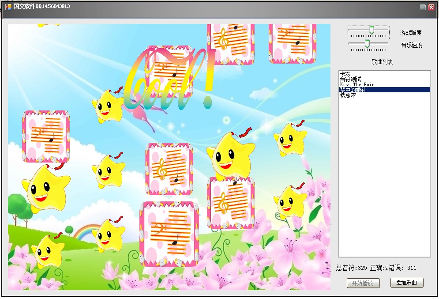Screen dimensions: 439x299
Task: Select song 卡农 in the list
Action: point(384,74)
